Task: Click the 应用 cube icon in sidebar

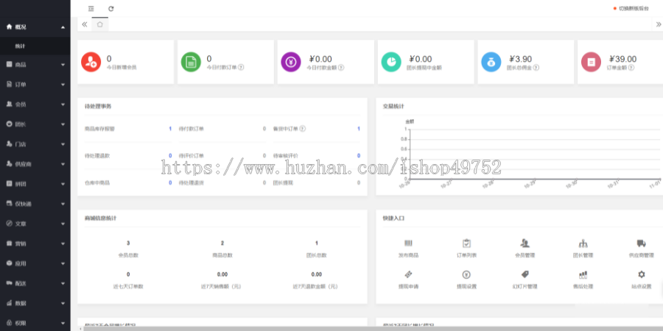Action: tap(10, 263)
